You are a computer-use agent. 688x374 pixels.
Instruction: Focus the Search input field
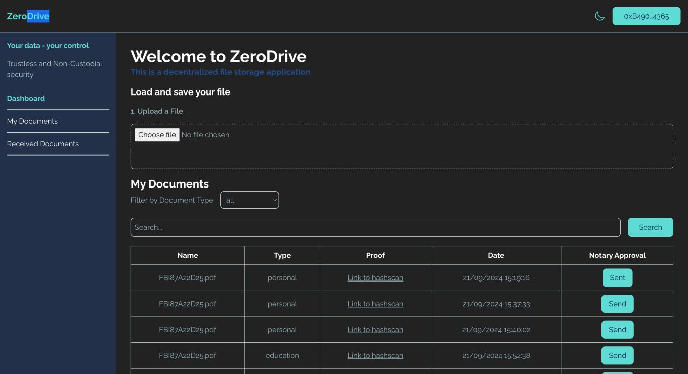(375, 227)
